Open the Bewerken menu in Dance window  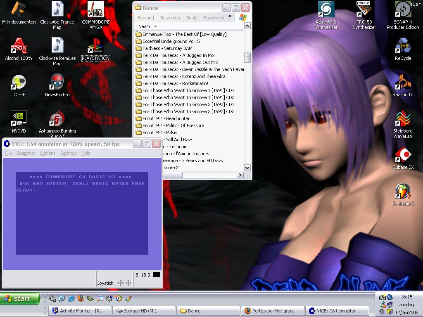pos(170,18)
